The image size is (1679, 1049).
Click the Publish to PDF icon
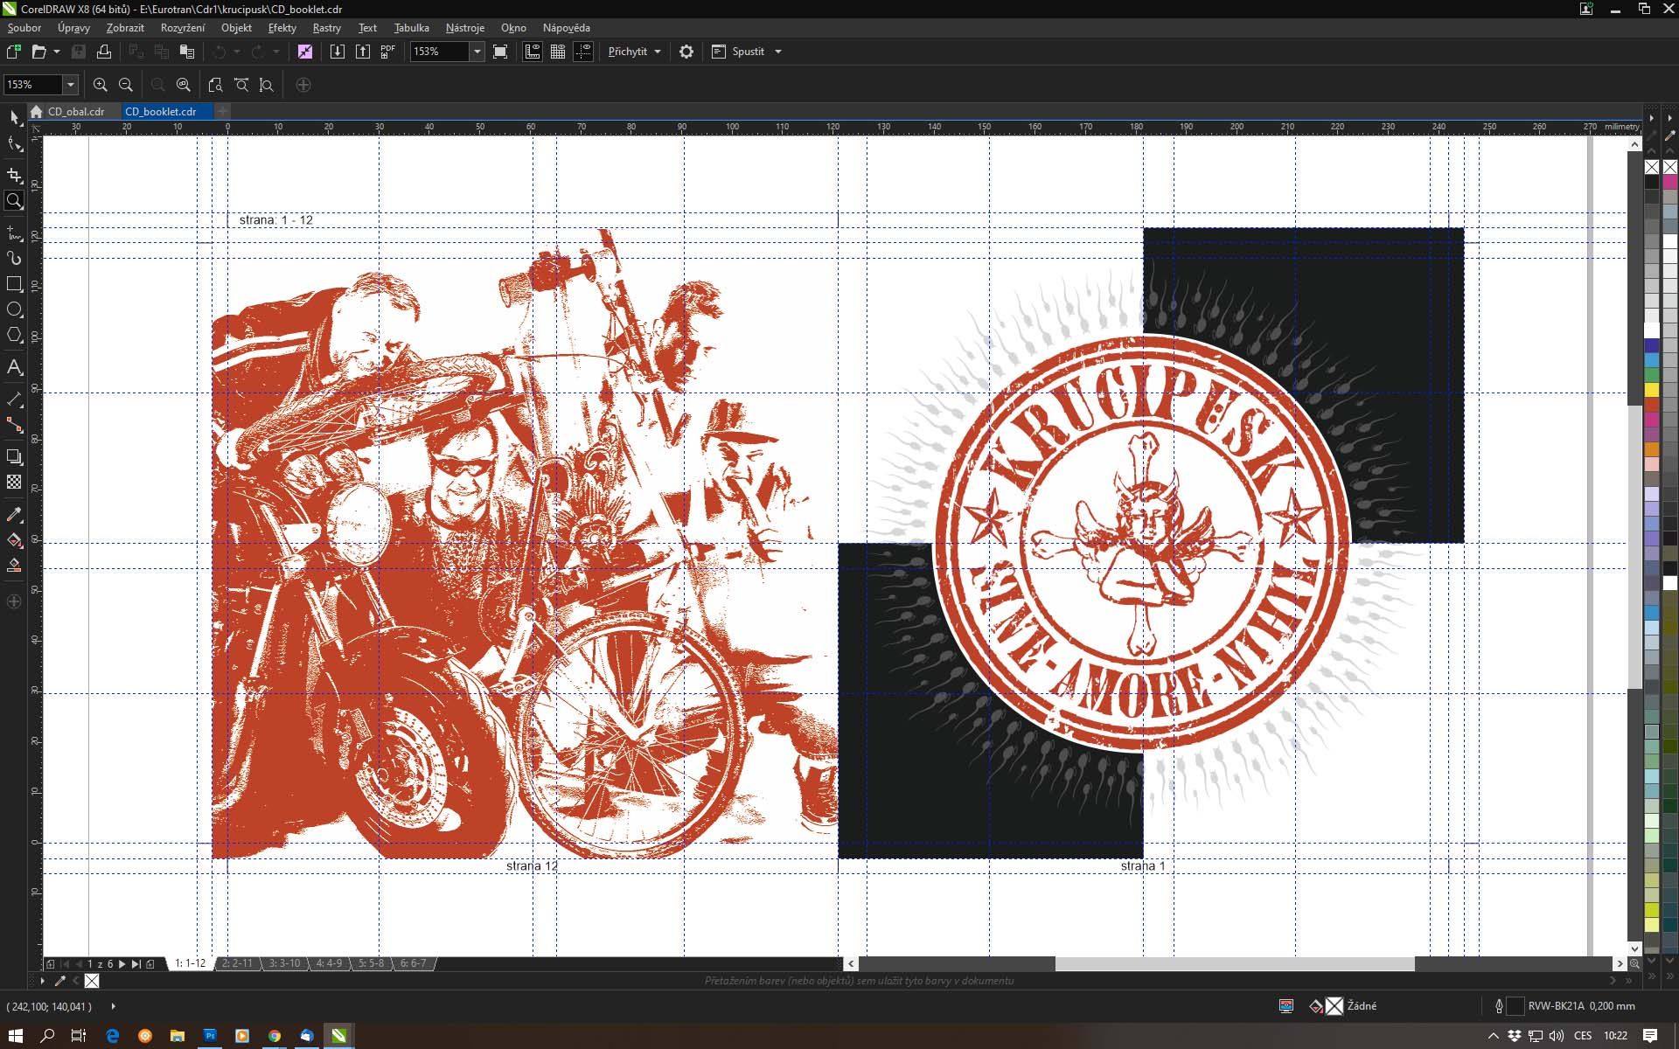click(x=387, y=52)
